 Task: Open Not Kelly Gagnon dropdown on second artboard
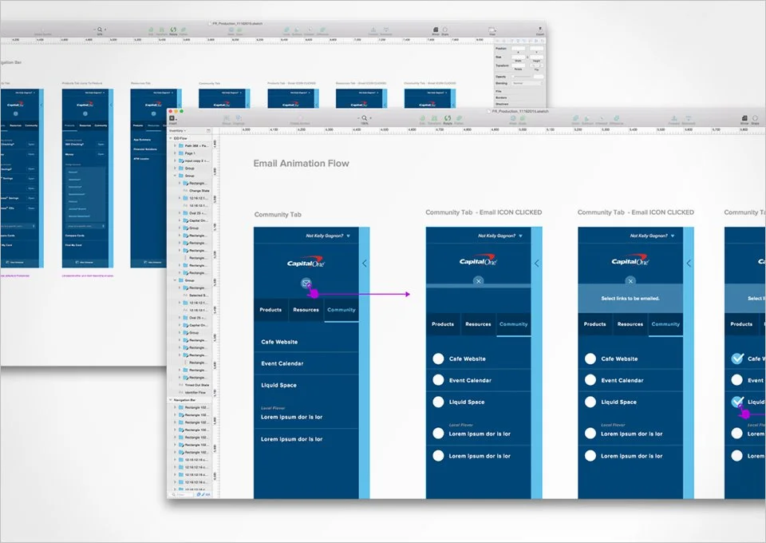(499, 236)
